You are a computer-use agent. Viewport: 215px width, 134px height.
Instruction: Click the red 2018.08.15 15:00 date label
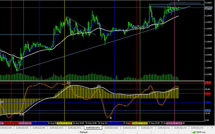point(11,123)
